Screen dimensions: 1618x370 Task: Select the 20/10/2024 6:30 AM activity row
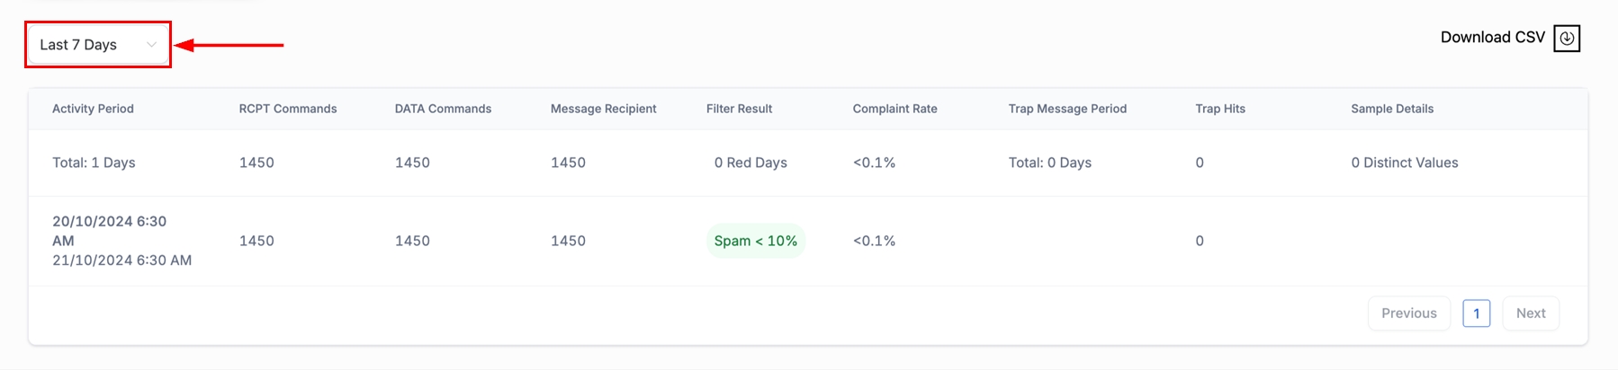(121, 241)
